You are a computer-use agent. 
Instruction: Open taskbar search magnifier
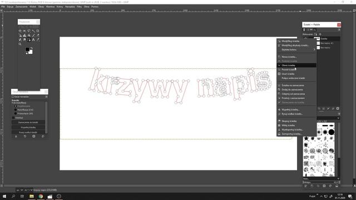(13, 196)
